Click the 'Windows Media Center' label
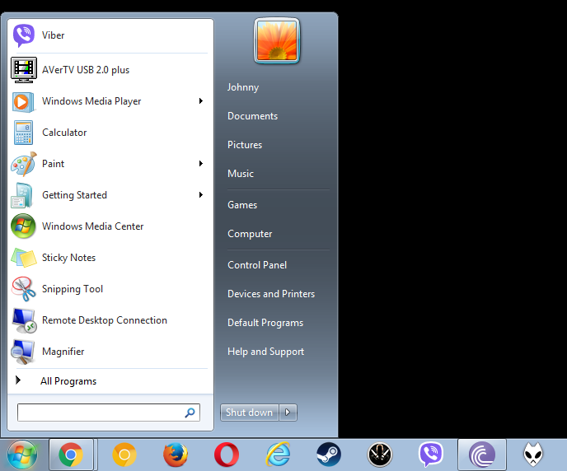Screen dimensions: 567x471 (x=93, y=226)
